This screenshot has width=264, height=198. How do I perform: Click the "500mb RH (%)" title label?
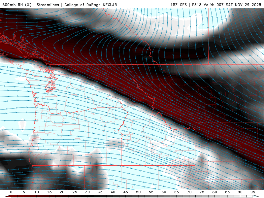point(17,5)
